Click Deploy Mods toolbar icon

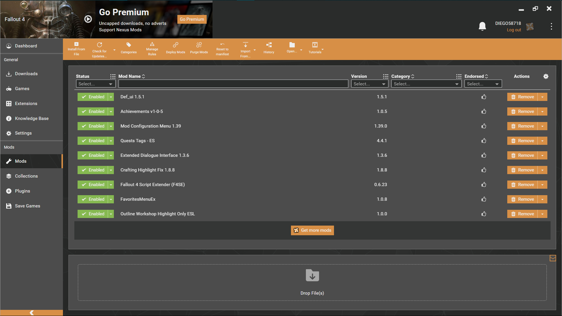click(175, 48)
